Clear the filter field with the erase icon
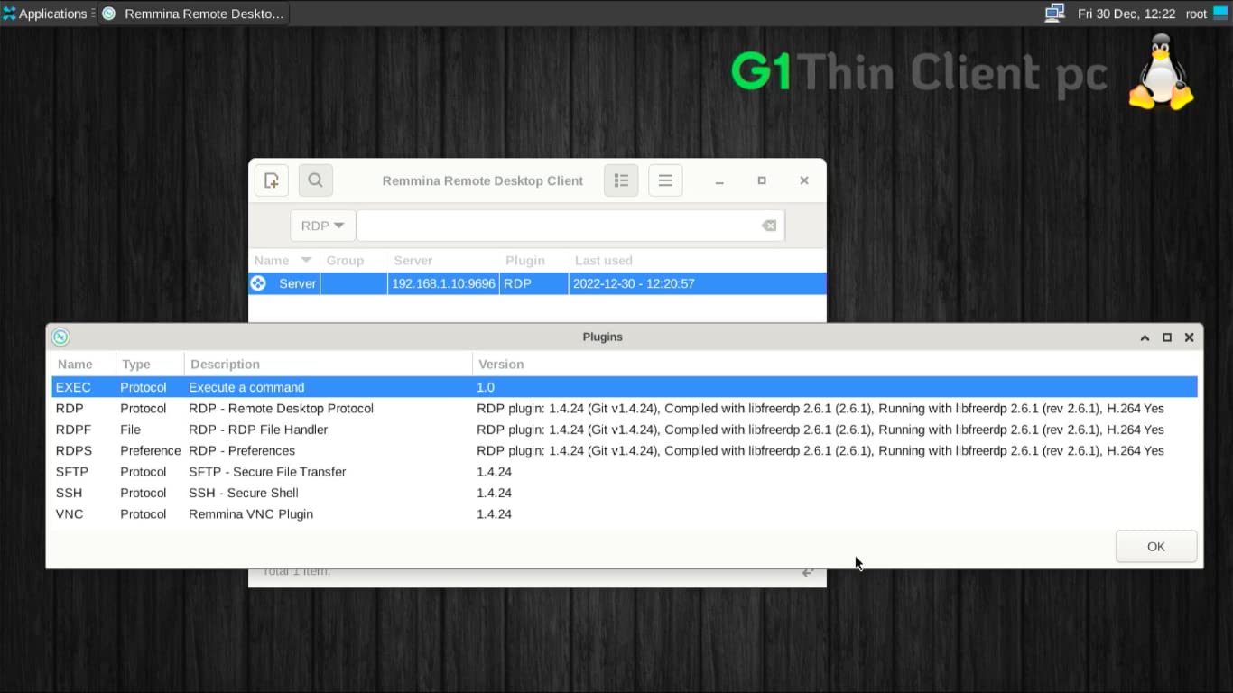The height and width of the screenshot is (693, 1233). point(768,225)
